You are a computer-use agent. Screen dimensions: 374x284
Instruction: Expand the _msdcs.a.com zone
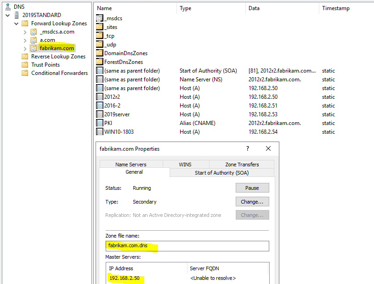(25, 32)
